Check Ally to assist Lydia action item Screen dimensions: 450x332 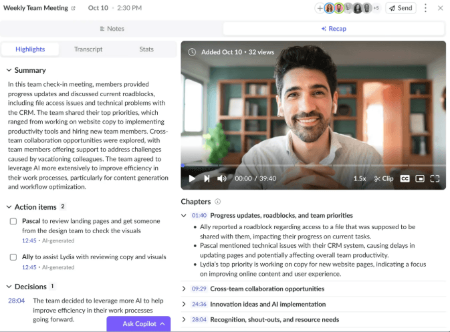pyautogui.click(x=13, y=257)
